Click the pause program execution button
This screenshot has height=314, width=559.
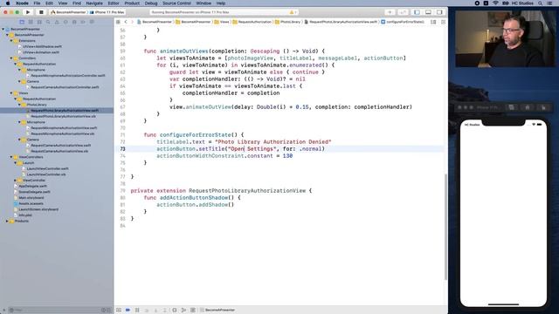point(137,311)
